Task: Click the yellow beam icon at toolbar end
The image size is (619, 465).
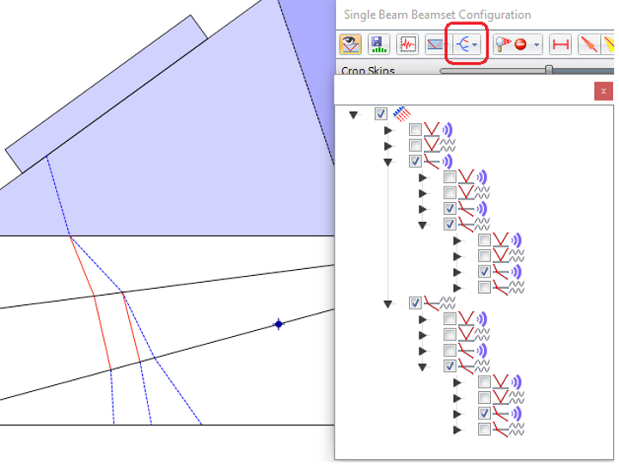Action: coord(610,44)
